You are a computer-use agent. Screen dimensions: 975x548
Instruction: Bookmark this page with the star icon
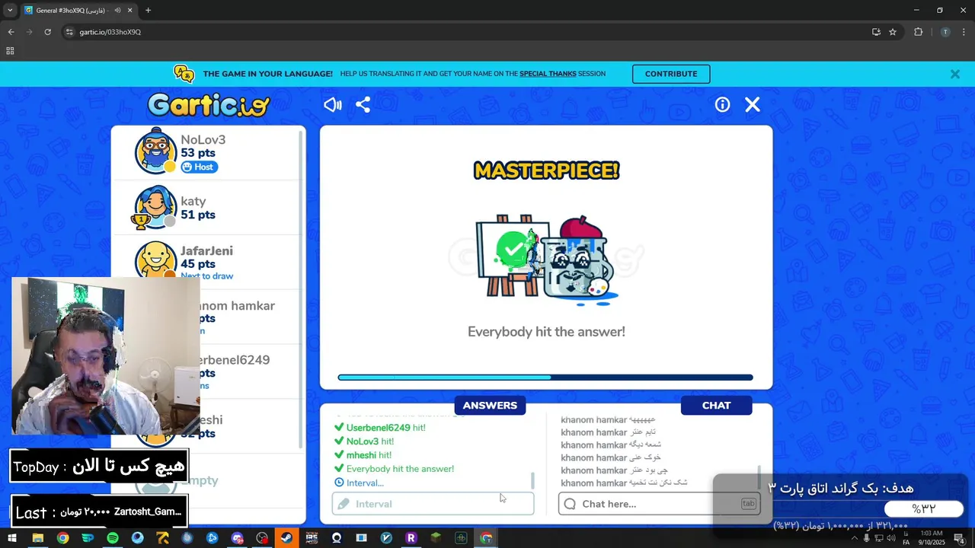[x=893, y=32]
